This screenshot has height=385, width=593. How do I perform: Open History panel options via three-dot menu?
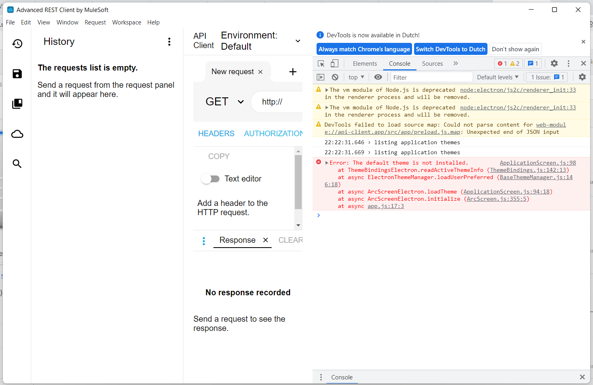[x=169, y=41]
